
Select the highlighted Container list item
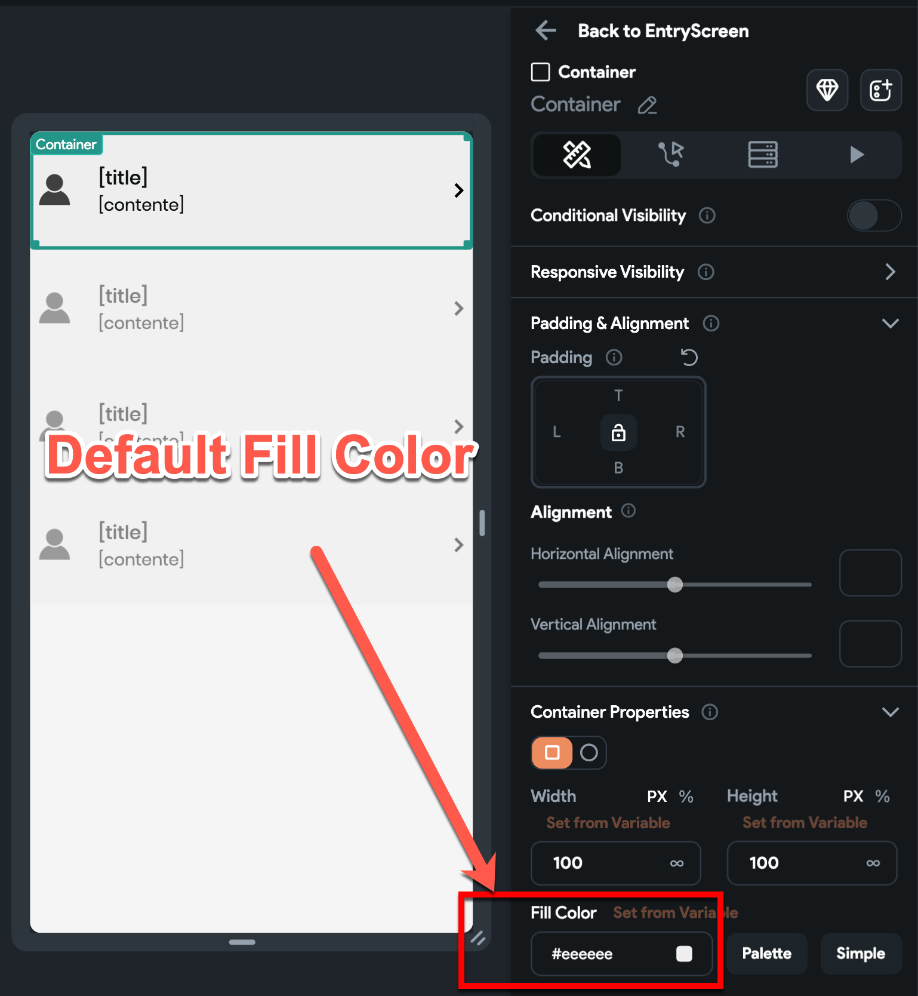point(251,190)
